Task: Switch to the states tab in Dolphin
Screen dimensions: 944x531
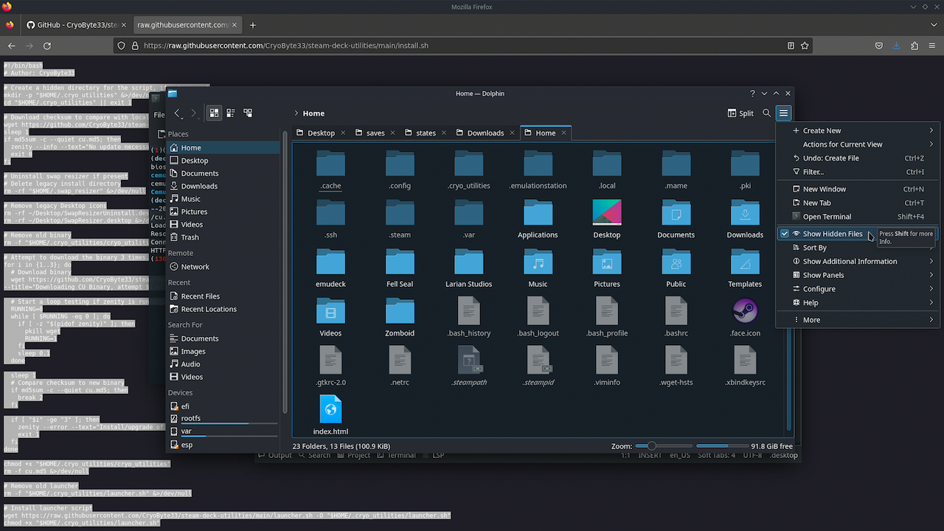Action: pyautogui.click(x=426, y=133)
